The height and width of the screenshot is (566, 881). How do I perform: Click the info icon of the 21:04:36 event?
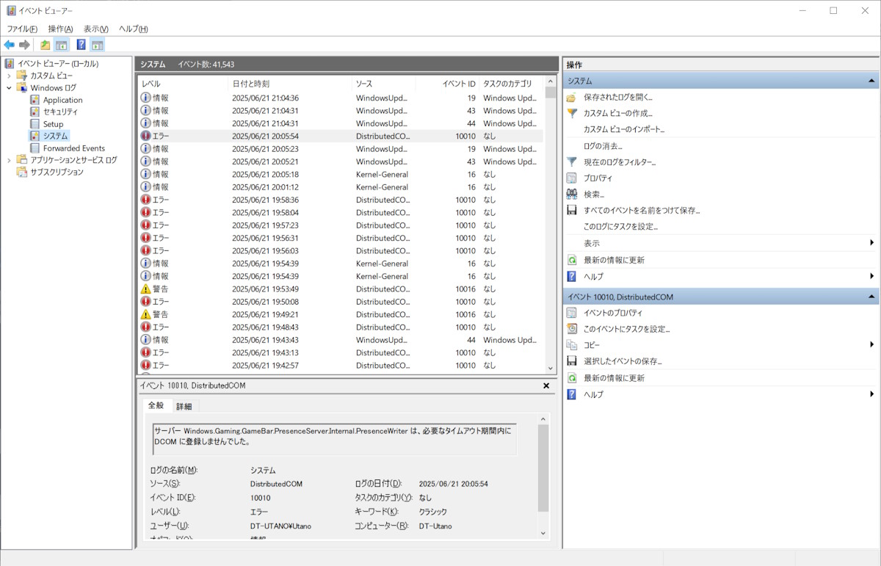(145, 98)
